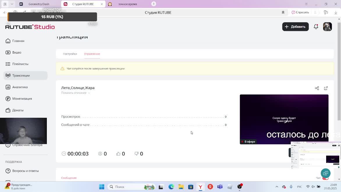Click the РУС language indicator

[x=299, y=187]
